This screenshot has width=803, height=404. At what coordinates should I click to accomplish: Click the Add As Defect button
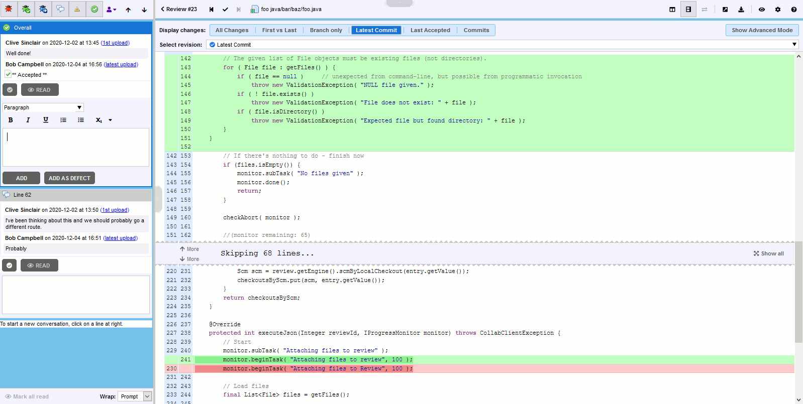pyautogui.click(x=69, y=178)
